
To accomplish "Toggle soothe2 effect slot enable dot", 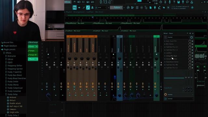I will point(192,53).
